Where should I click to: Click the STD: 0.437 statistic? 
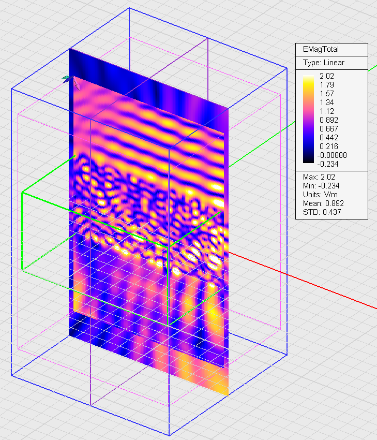coord(322,212)
